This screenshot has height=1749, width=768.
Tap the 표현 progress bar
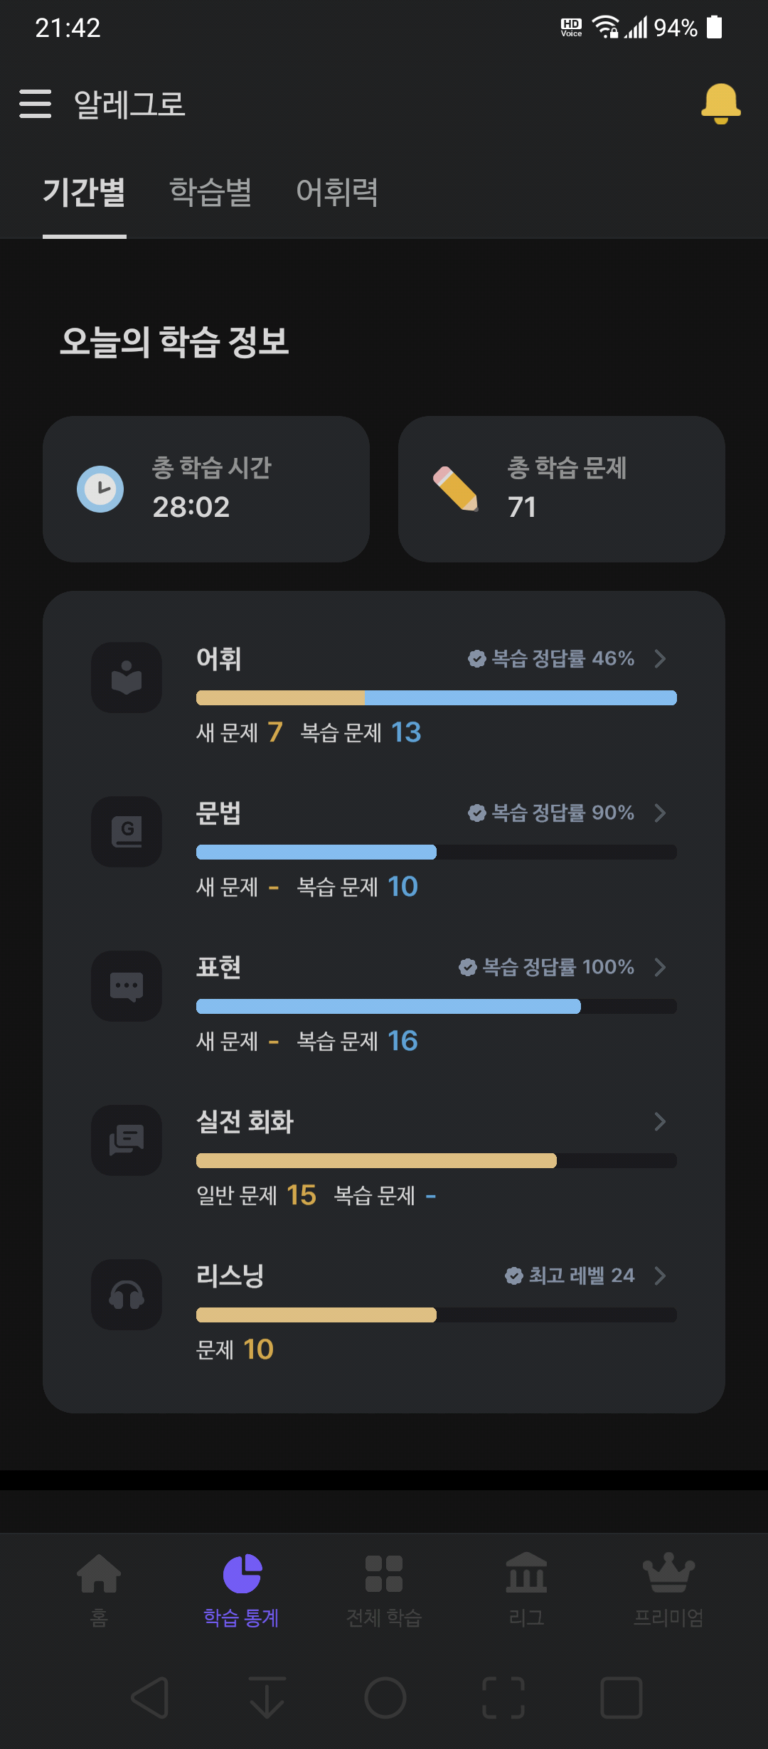click(437, 1006)
